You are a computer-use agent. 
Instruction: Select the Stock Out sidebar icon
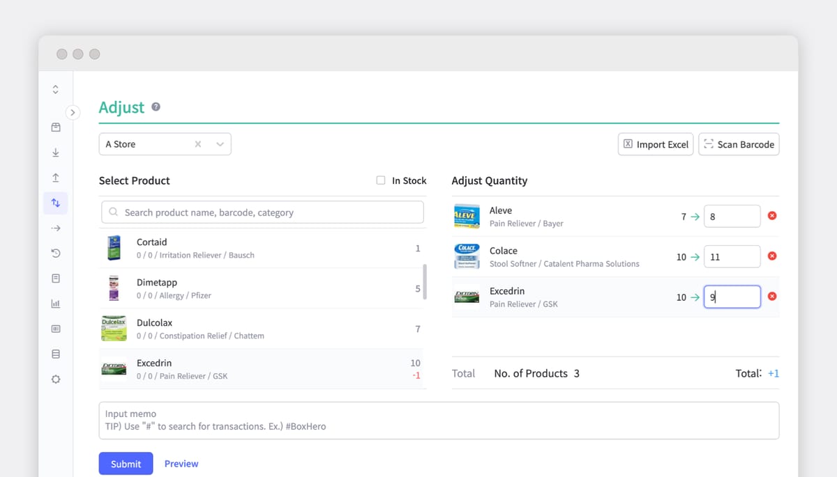[x=56, y=178]
